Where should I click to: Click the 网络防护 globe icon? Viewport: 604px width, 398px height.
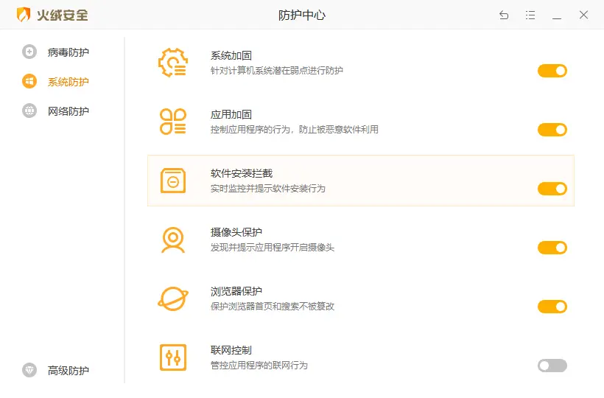(x=29, y=111)
